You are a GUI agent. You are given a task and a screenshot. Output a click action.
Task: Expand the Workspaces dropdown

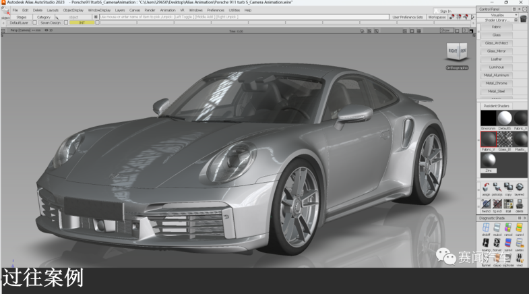pos(437,17)
